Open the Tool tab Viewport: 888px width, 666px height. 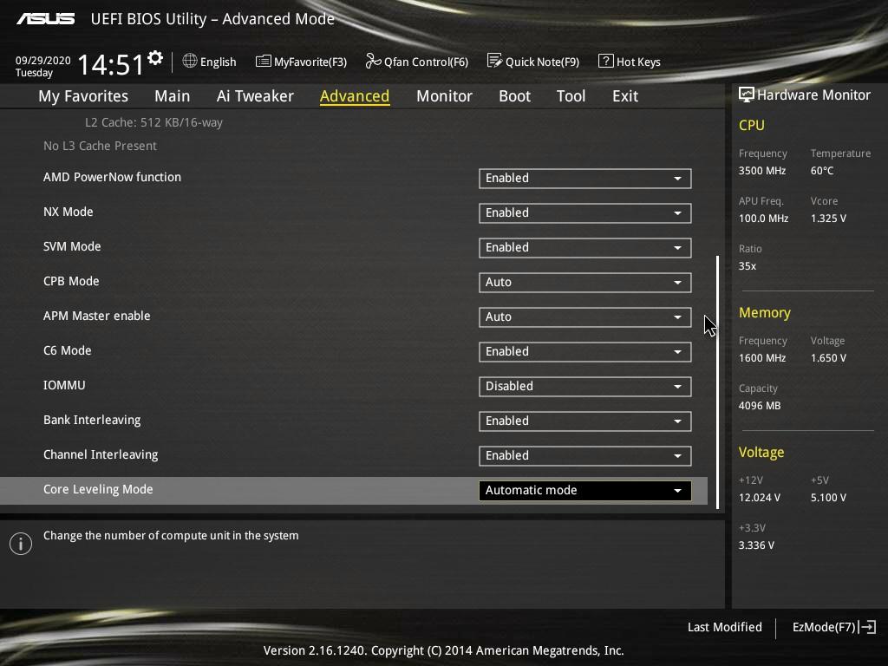coord(571,96)
